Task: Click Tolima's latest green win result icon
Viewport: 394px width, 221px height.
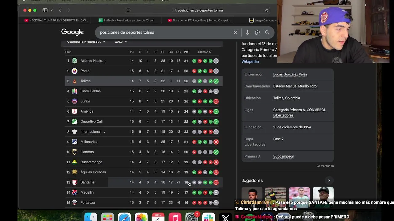Action: (216, 81)
